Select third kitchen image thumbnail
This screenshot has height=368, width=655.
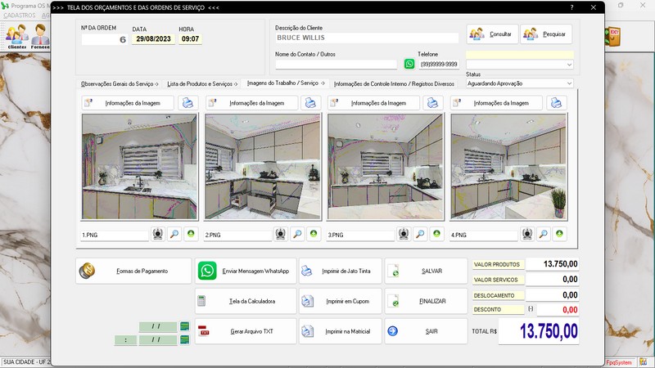[x=386, y=167]
